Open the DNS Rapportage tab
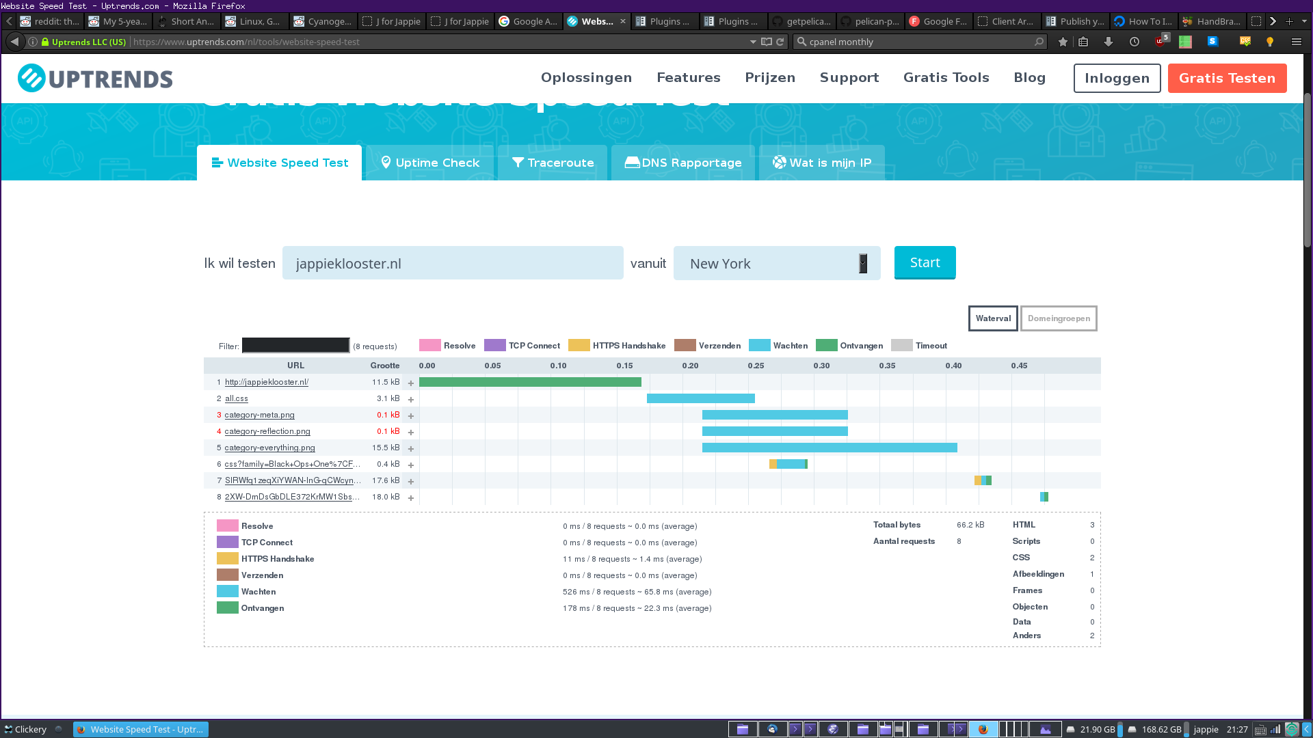Image resolution: width=1313 pixels, height=738 pixels. coord(683,163)
